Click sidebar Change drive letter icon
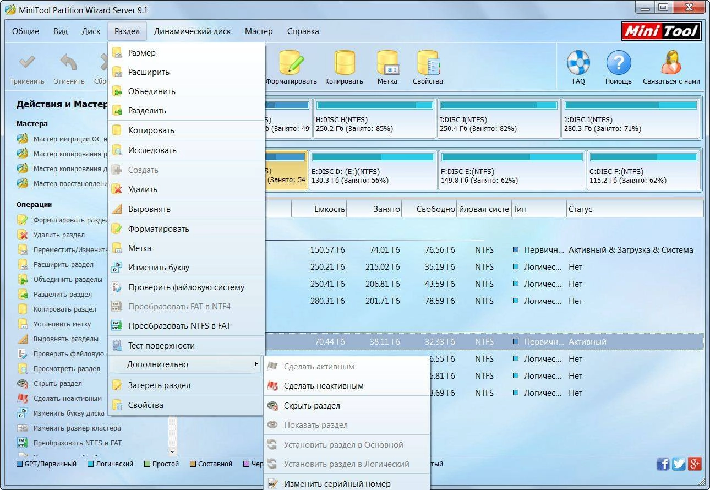The width and height of the screenshot is (710, 490). point(23,413)
